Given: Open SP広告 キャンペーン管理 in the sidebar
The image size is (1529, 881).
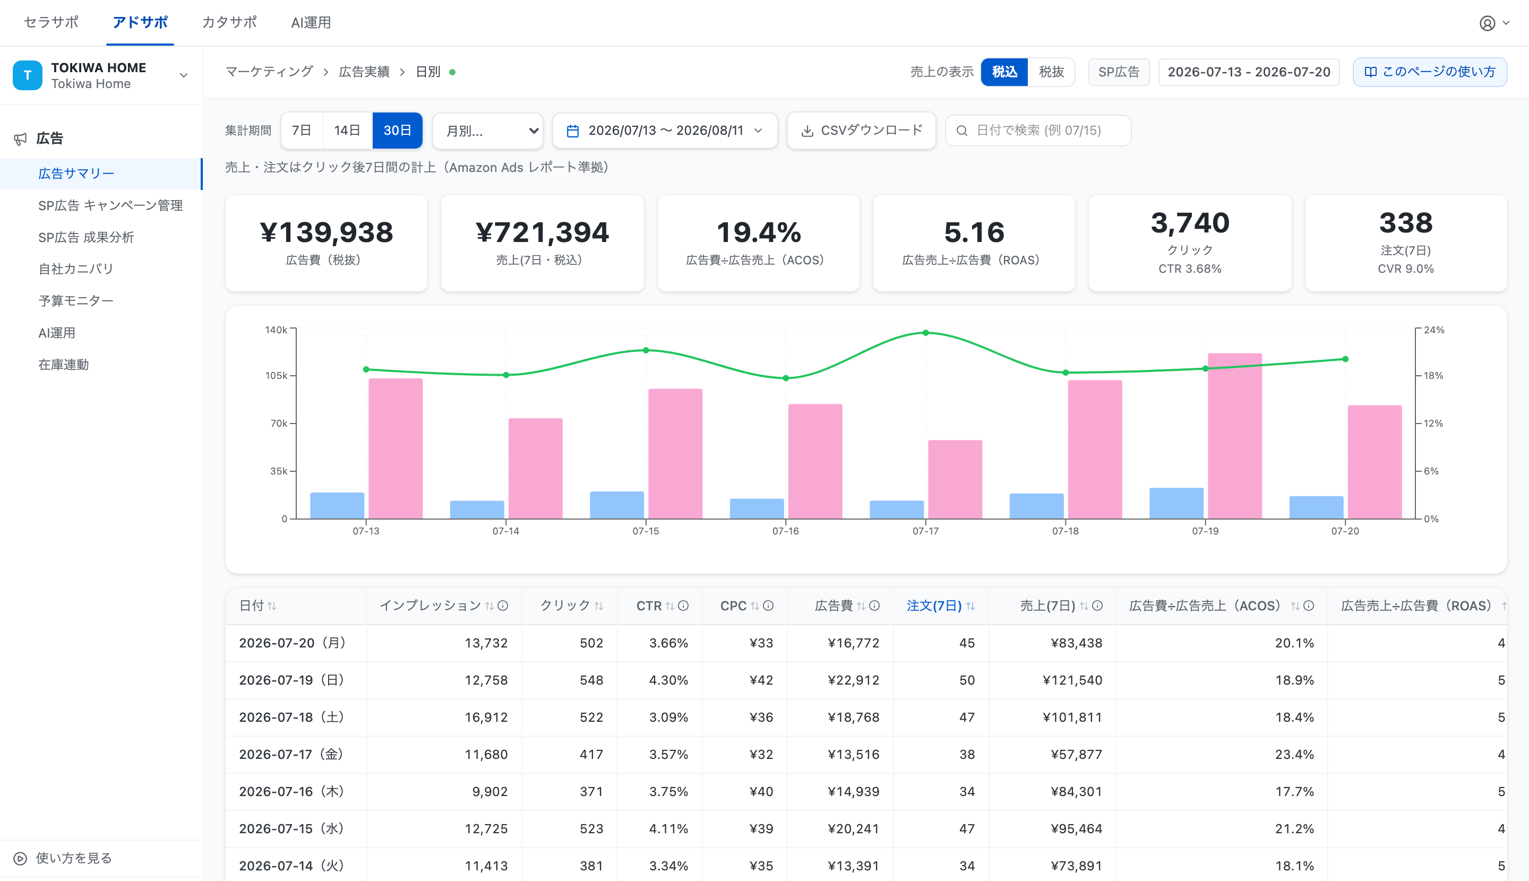Looking at the screenshot, I should point(100,206).
